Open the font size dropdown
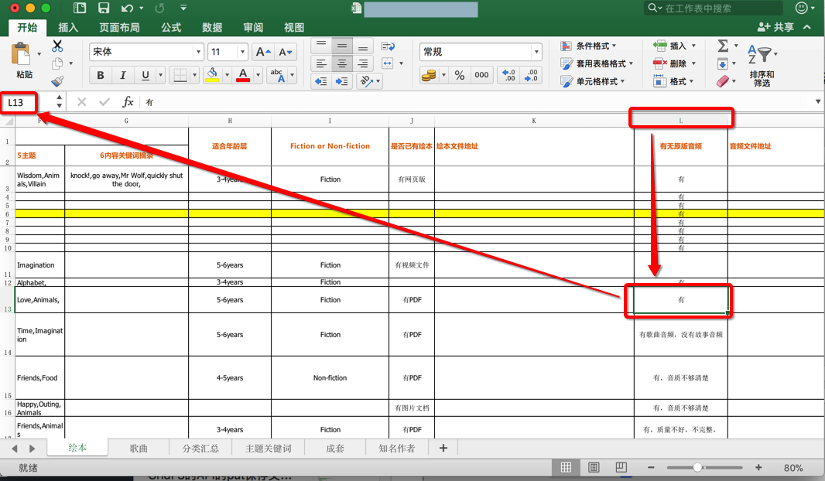The height and width of the screenshot is (481, 825). click(x=242, y=52)
